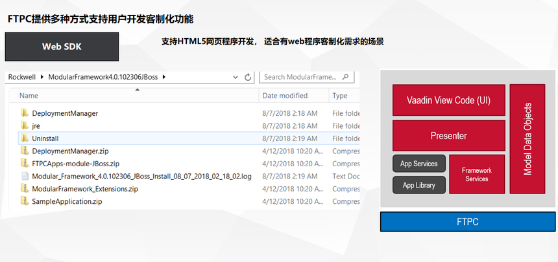
Task: Click the blue FTPC bar
Action: (x=468, y=222)
